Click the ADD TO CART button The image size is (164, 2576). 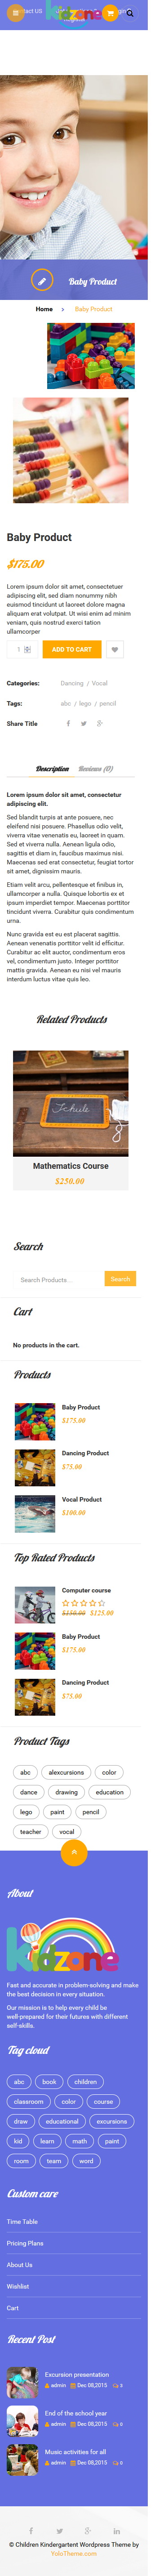[79, 649]
